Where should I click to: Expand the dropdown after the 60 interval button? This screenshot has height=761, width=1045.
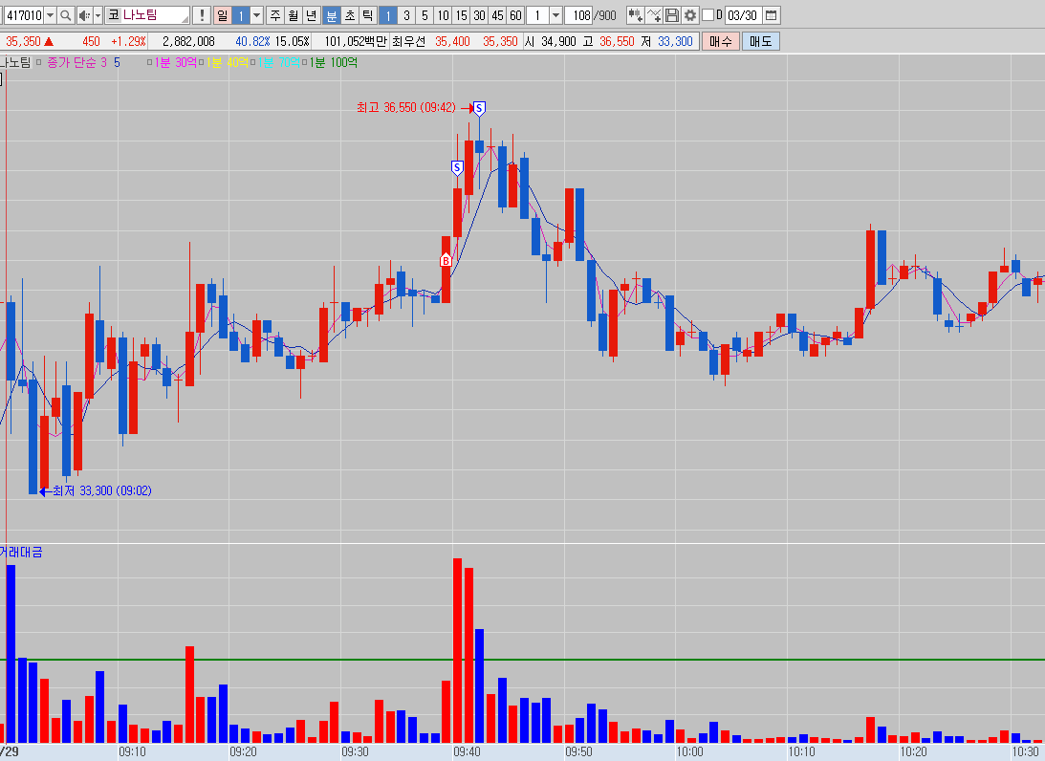coord(555,15)
